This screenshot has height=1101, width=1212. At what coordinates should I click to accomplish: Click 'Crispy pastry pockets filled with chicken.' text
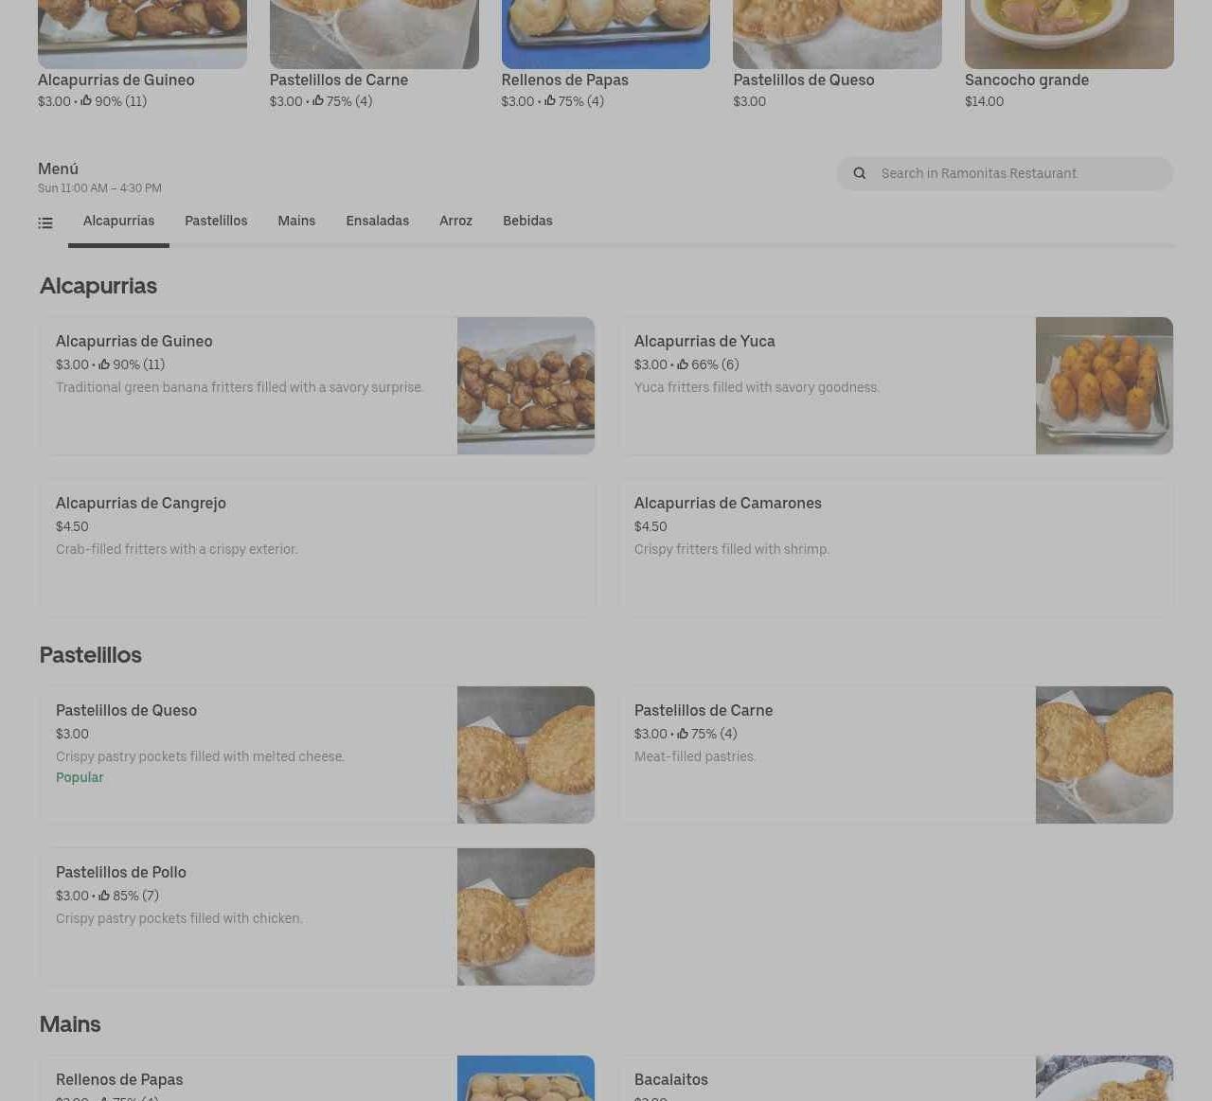(x=180, y=918)
